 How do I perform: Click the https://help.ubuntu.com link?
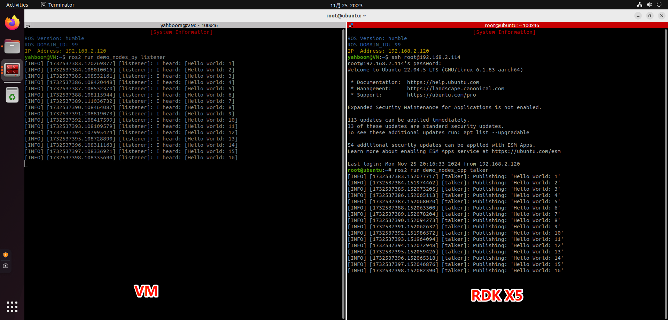pos(443,82)
